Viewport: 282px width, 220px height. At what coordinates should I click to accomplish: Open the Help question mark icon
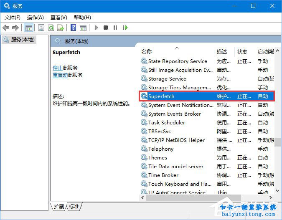[x=74, y=28]
